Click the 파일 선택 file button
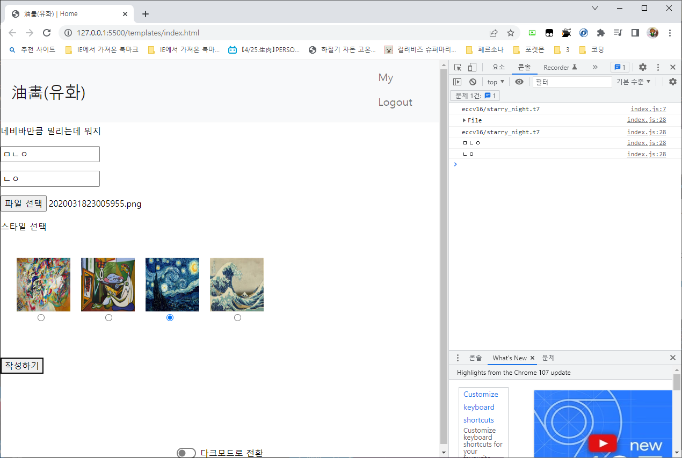The height and width of the screenshot is (458, 682). 24,203
